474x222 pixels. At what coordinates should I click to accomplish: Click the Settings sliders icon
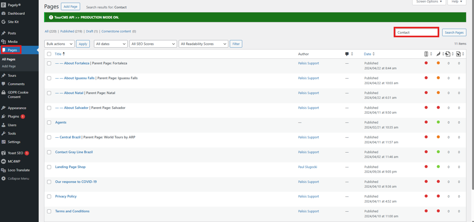pos(4,142)
